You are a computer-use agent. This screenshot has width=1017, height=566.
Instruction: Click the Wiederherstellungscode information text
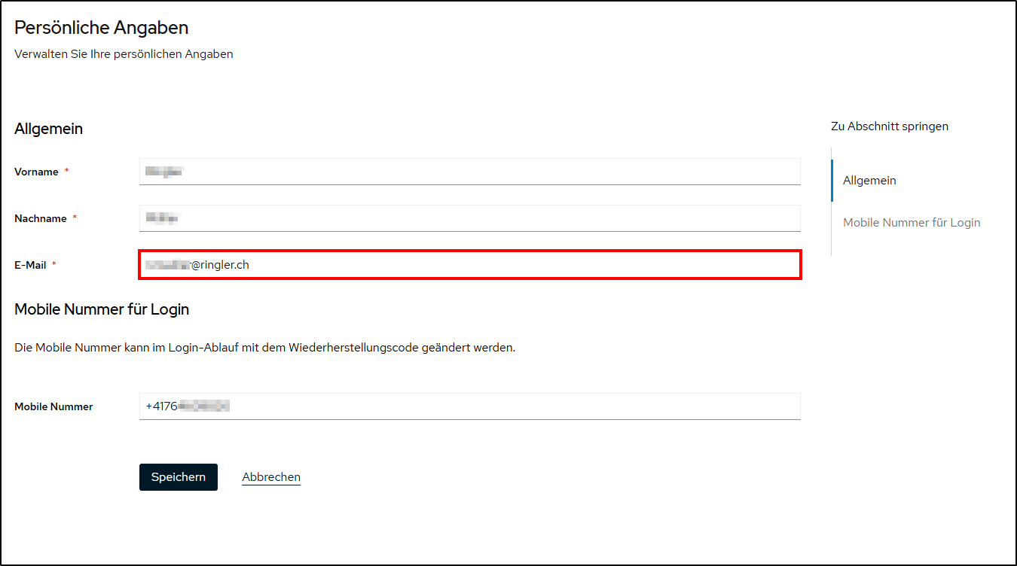pos(264,348)
